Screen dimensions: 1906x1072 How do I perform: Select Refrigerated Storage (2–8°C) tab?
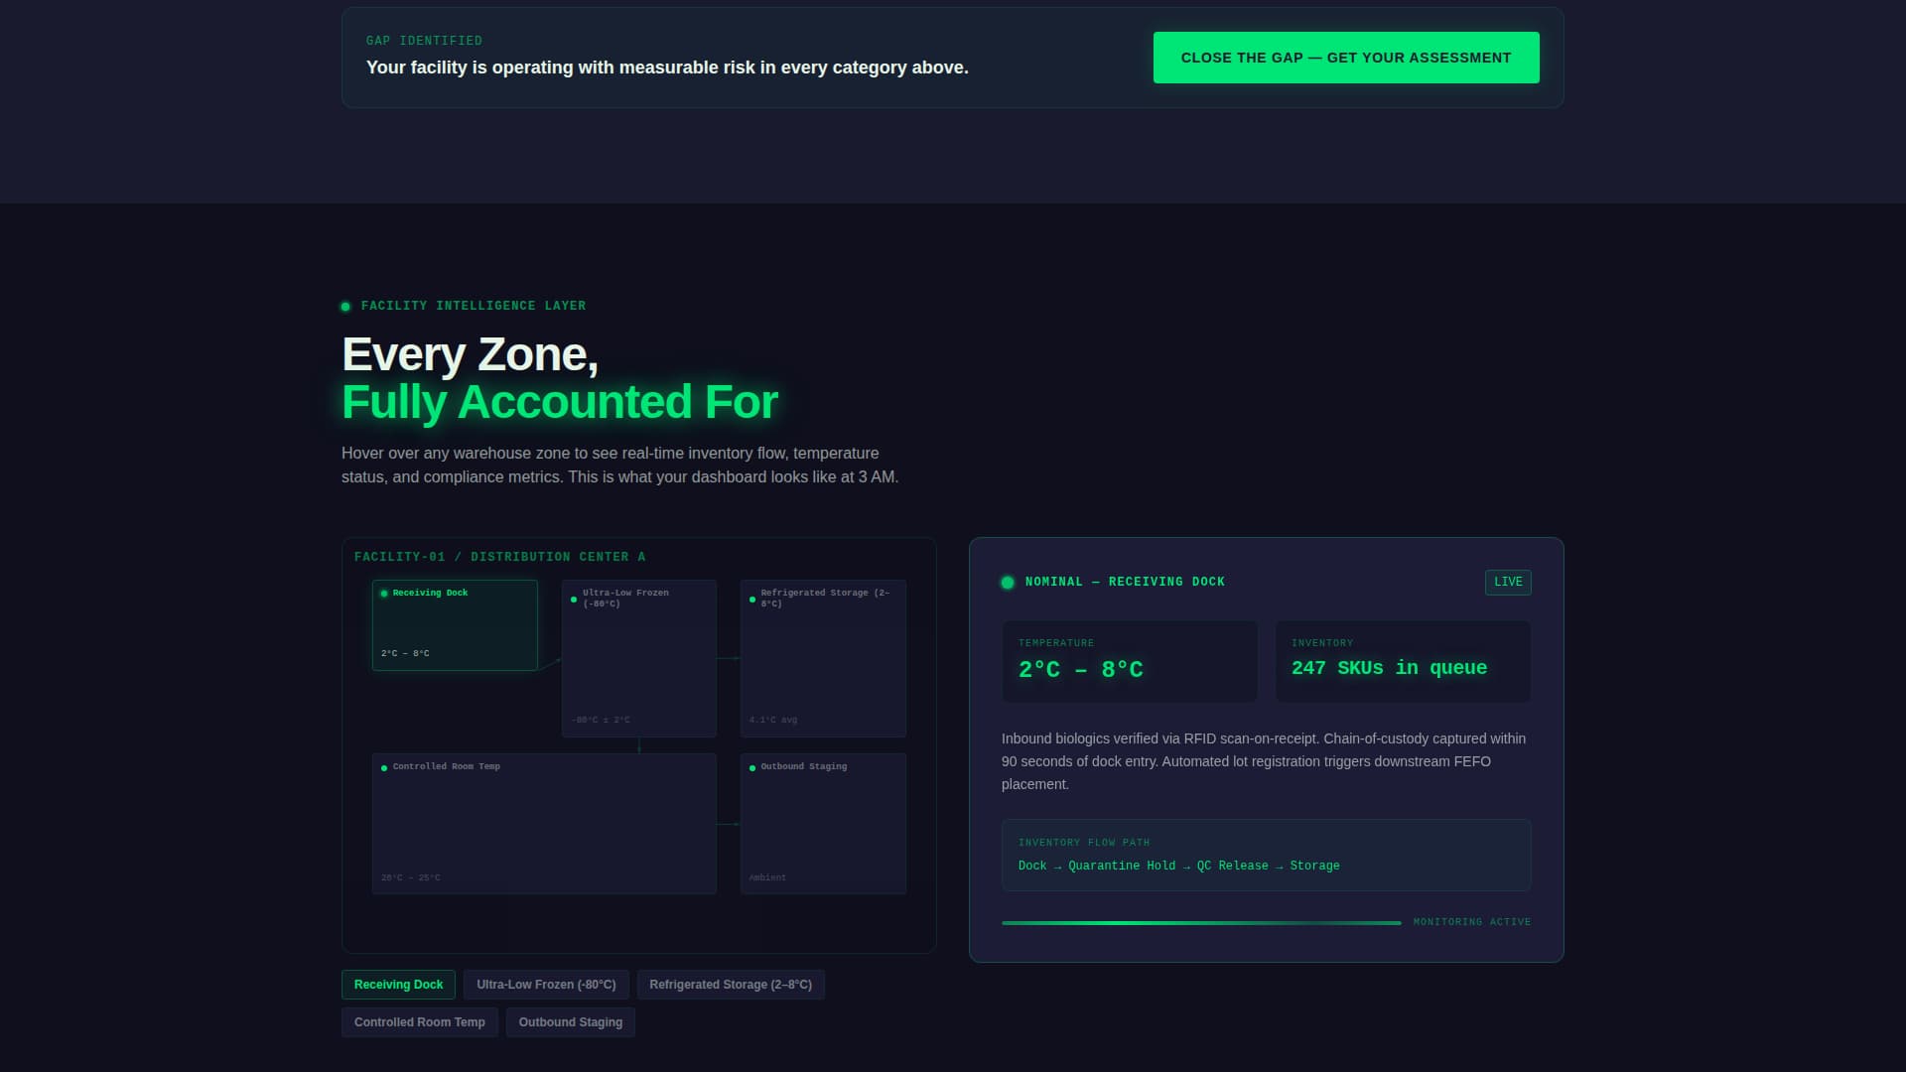click(x=731, y=985)
